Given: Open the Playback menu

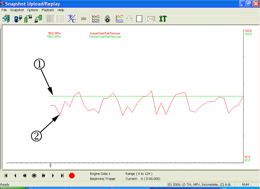Looking at the screenshot, I should (x=48, y=10).
